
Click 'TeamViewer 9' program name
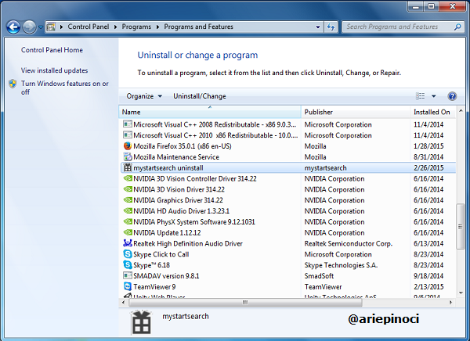click(154, 287)
